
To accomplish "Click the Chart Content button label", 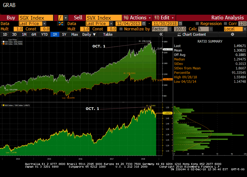I will (x=194, y=34).
